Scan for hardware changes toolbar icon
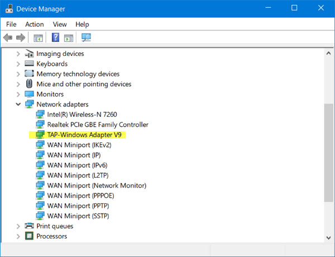 coord(86,37)
